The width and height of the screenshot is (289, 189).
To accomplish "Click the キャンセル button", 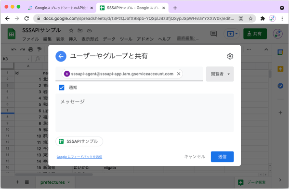I will click(195, 157).
